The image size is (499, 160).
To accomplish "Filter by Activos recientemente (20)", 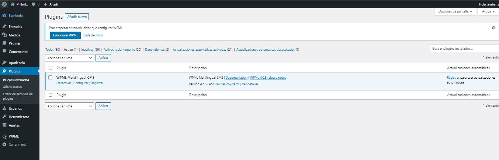I will [122, 49].
